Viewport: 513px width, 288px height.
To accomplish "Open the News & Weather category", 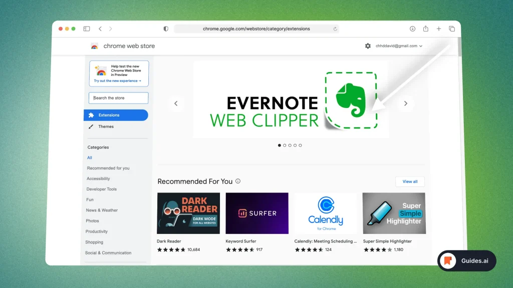I will click(102, 210).
